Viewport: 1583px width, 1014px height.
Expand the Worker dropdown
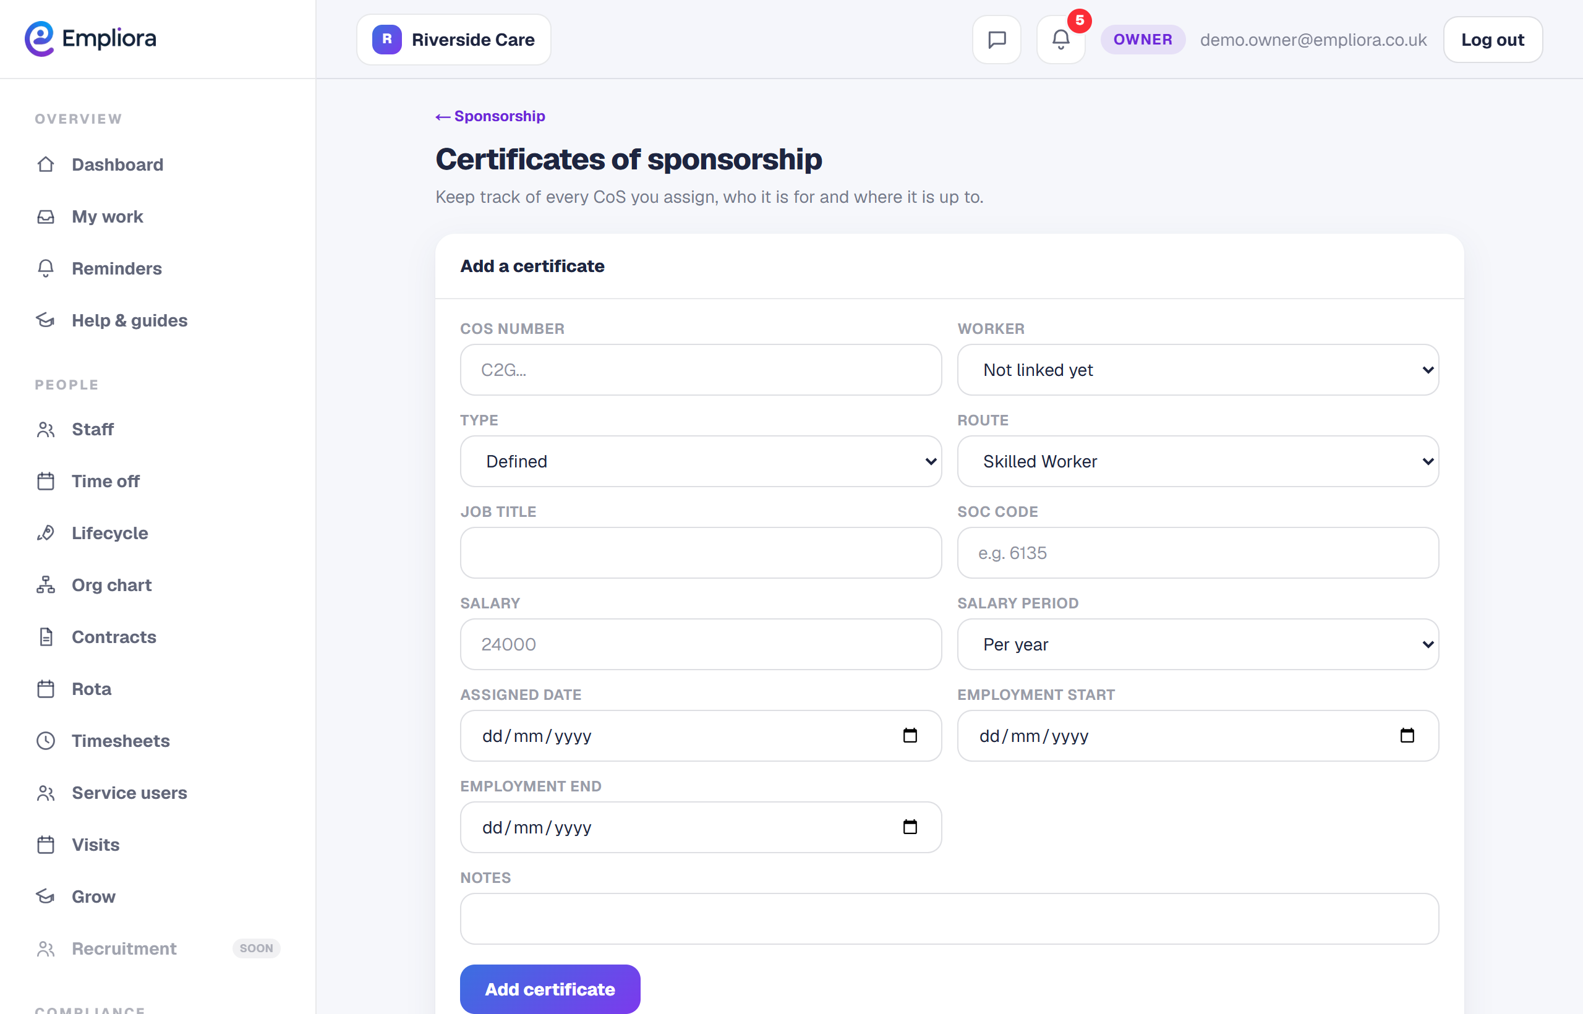(1198, 370)
